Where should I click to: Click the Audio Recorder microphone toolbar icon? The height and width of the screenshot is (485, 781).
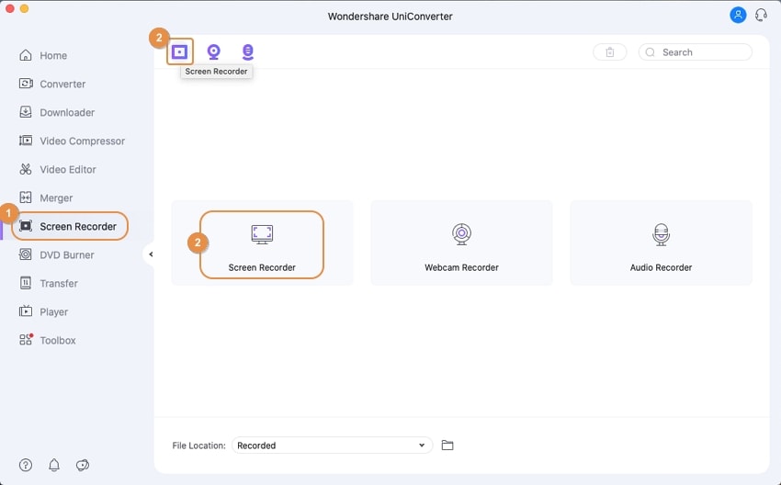[x=247, y=51]
